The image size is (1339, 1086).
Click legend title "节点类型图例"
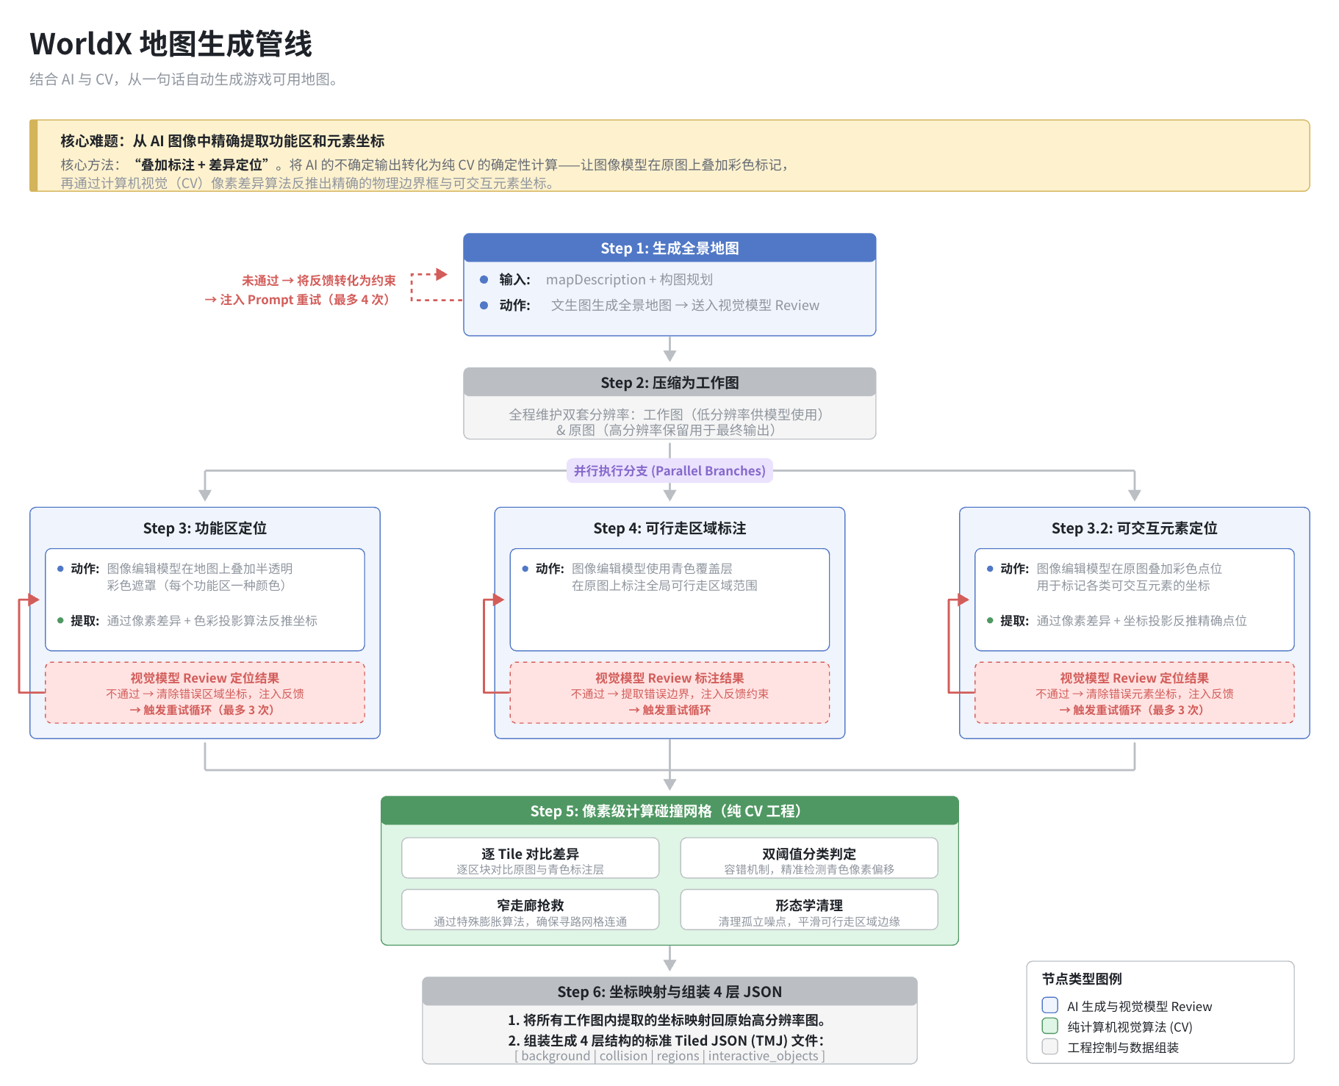point(1082,979)
